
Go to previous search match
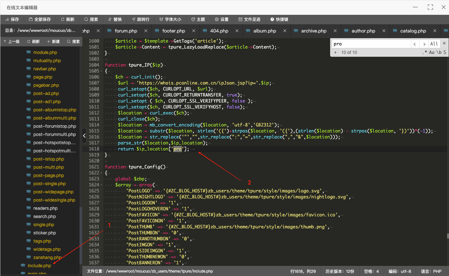[x=415, y=44]
